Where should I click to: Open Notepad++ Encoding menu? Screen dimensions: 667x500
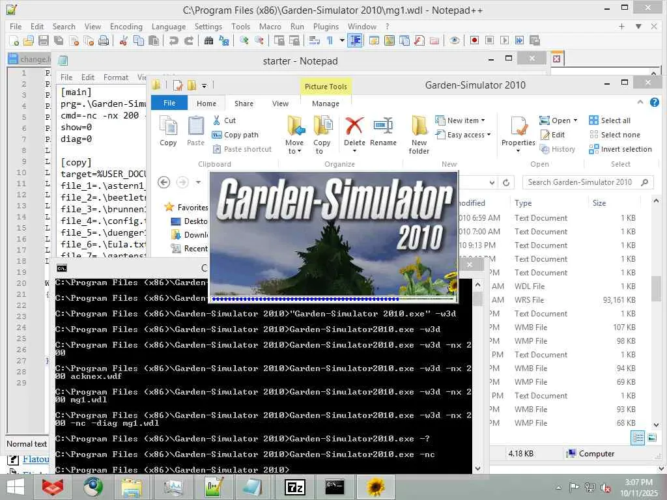(x=126, y=26)
